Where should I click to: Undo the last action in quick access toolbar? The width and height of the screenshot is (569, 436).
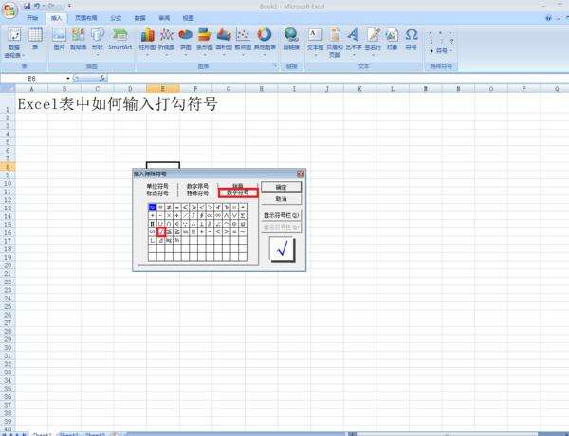[x=37, y=6]
